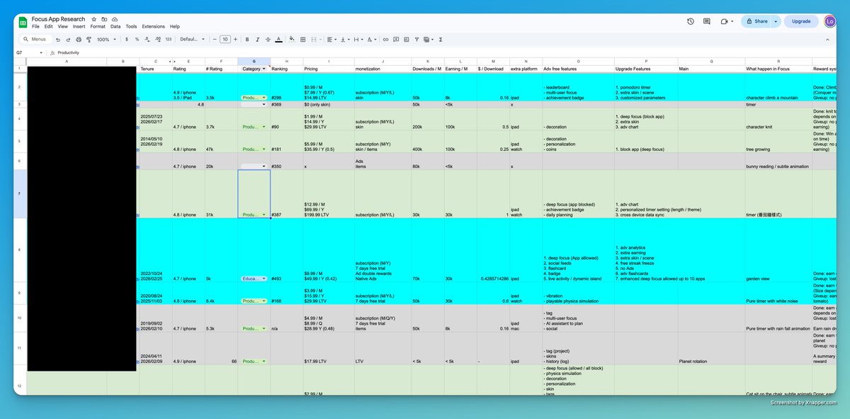
Task: View the cloud save status
Action: click(x=115, y=19)
